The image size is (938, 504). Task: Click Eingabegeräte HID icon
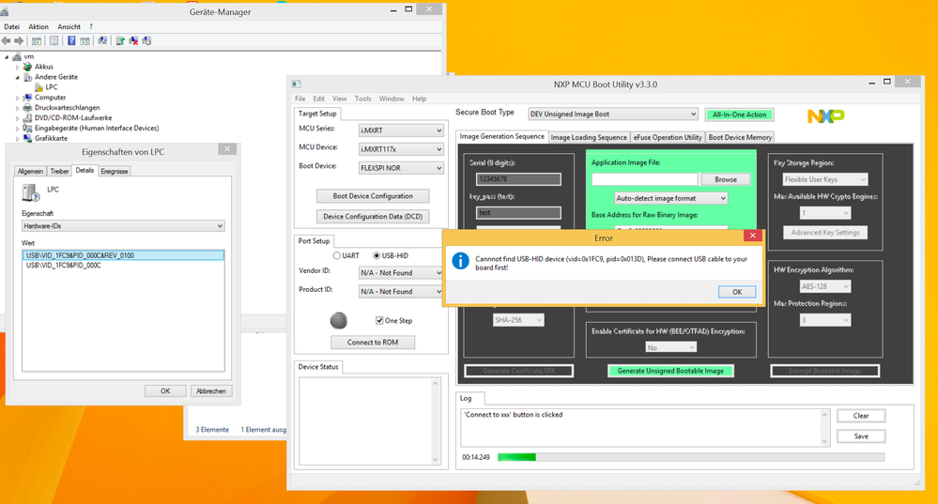(x=27, y=128)
